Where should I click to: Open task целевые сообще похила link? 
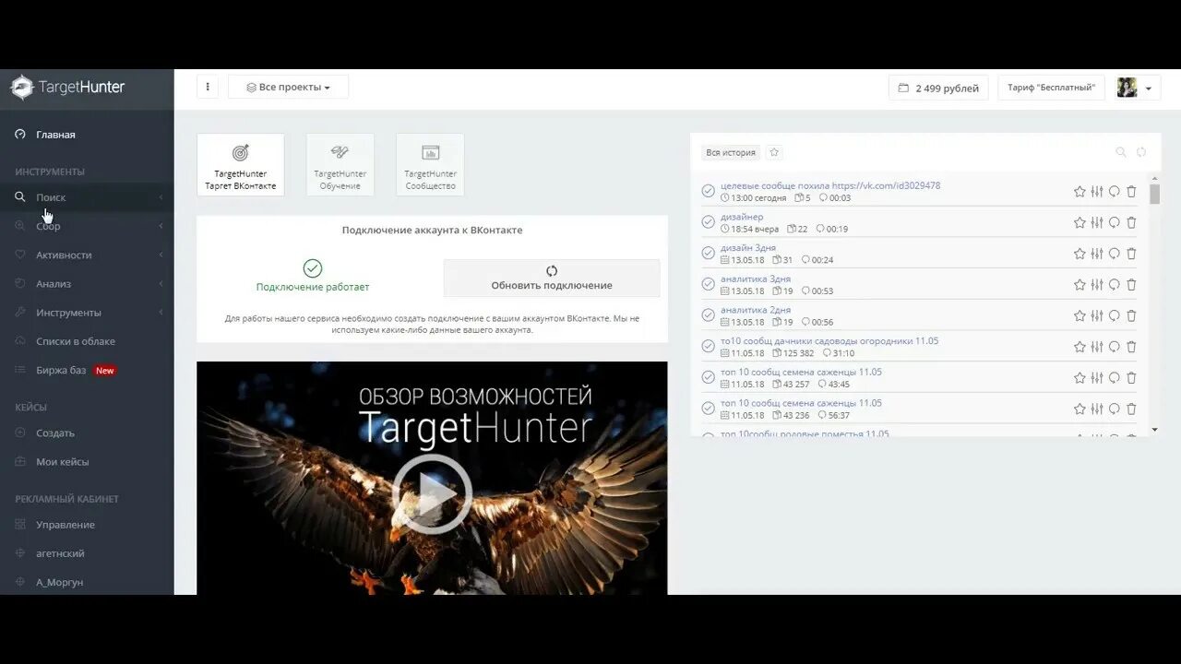pyautogui.click(x=830, y=185)
